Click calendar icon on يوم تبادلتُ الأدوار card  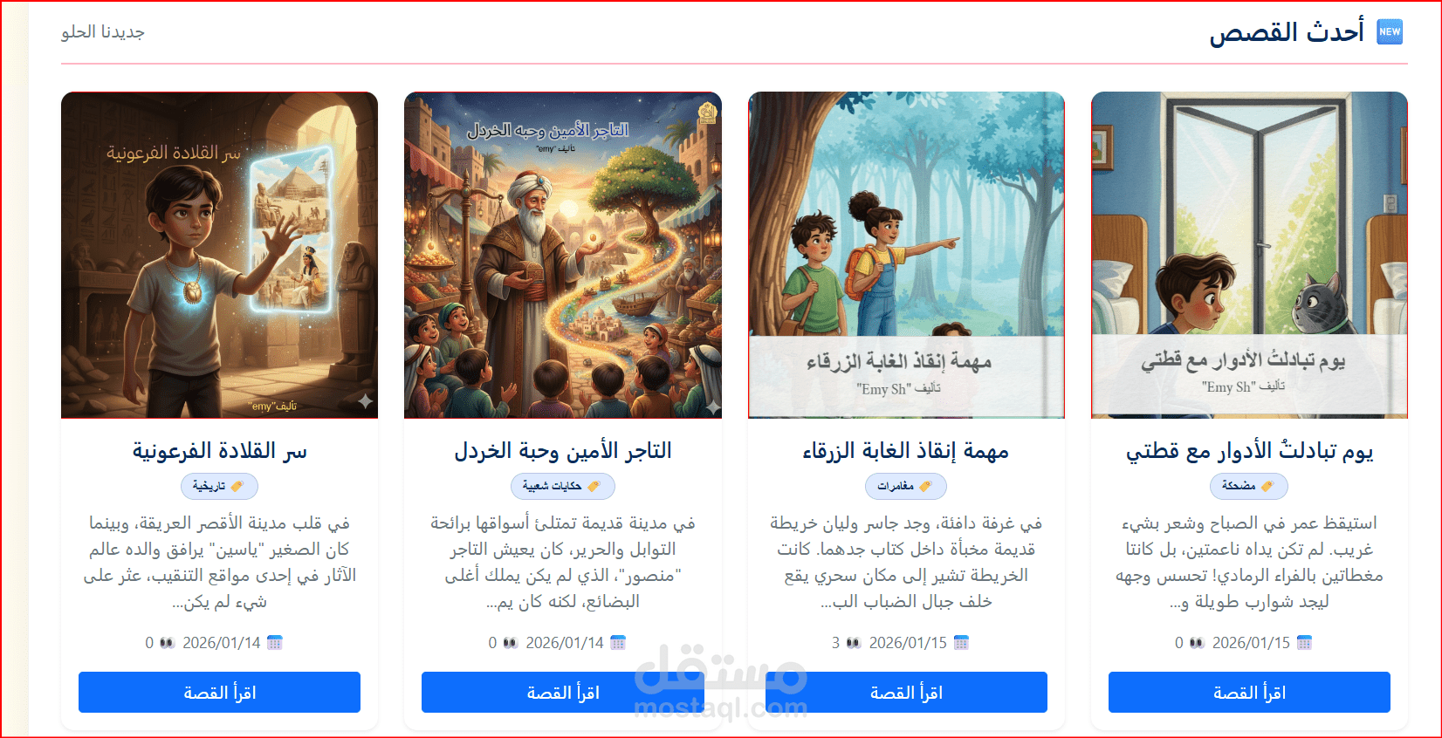1304,643
